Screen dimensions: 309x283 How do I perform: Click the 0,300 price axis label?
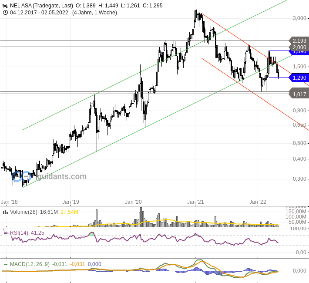click(299, 179)
